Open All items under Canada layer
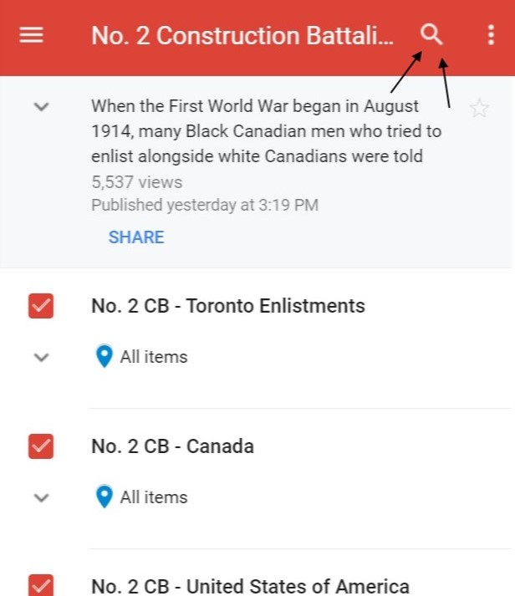This screenshot has width=515, height=596. pyautogui.click(x=154, y=497)
